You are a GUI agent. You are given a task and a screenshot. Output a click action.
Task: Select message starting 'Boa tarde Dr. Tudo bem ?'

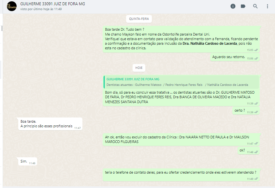point(181,39)
